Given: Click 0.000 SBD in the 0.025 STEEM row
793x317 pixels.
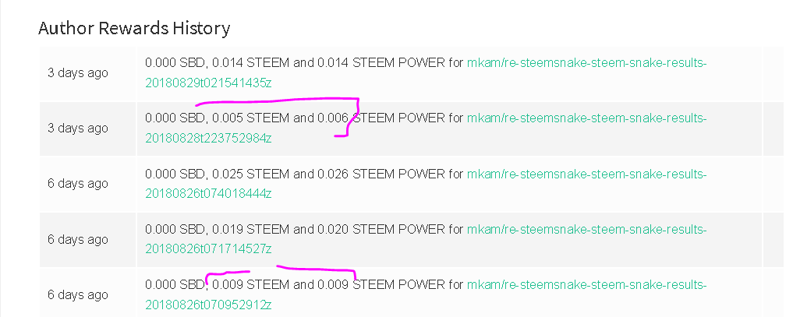Looking at the screenshot, I should pyautogui.click(x=175, y=174).
